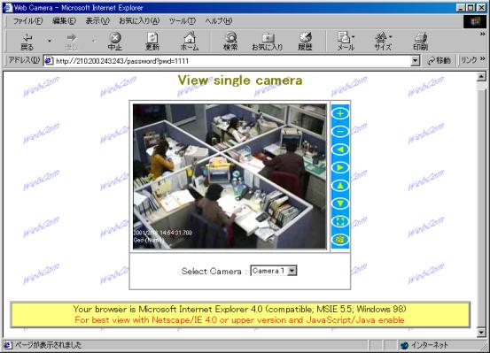Go to home page via ホーム button
The image size is (490, 353).
[x=190, y=42]
